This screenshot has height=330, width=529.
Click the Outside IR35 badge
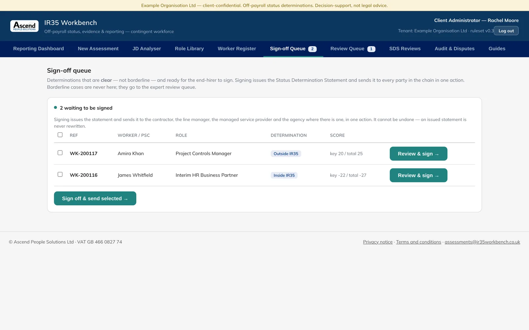[286, 154]
